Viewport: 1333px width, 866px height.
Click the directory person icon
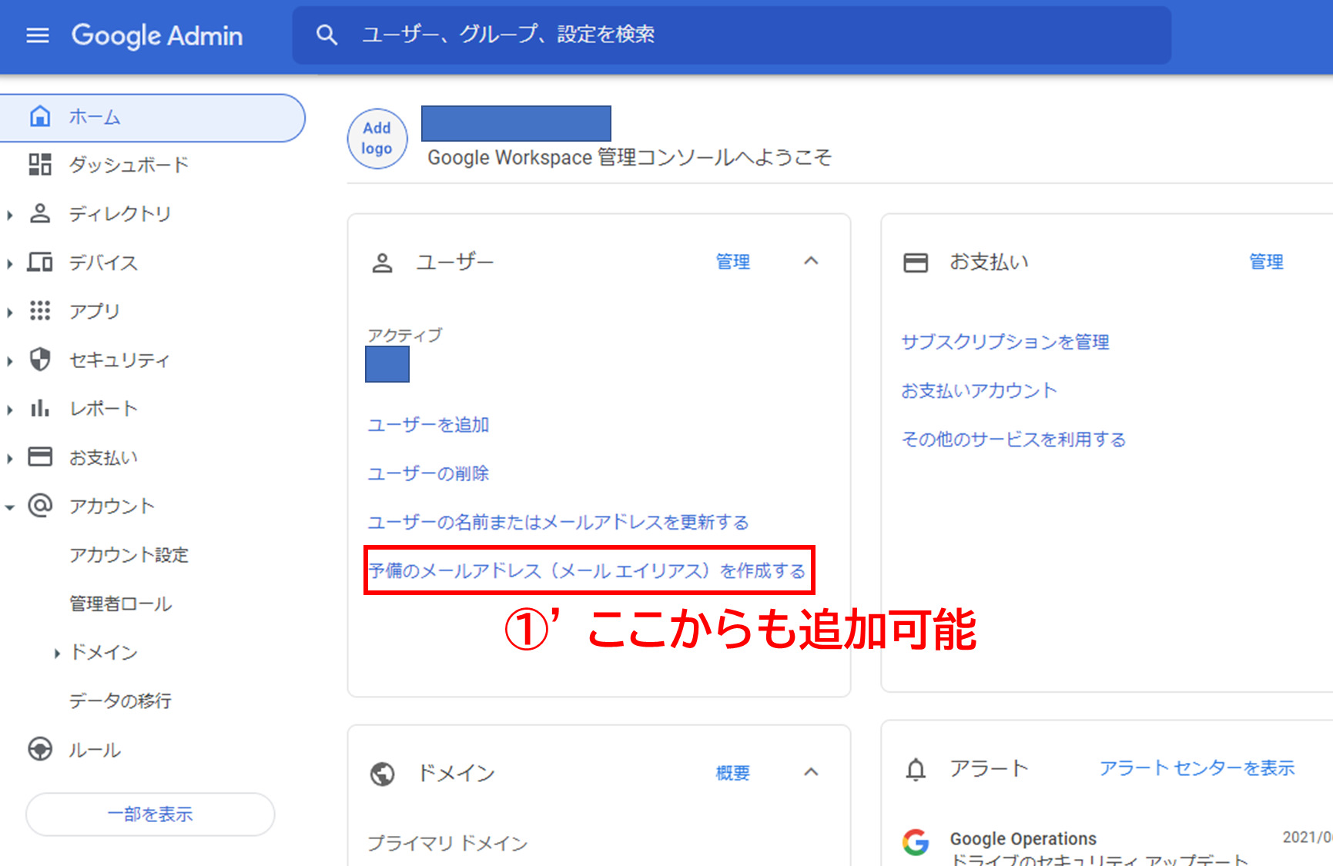click(40, 213)
